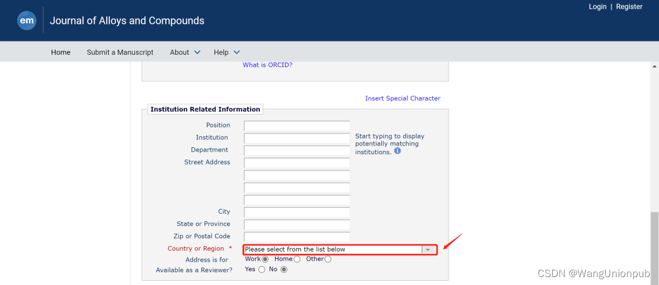The width and height of the screenshot is (659, 285).
Task: Choose No for Available as a Reviewer
Action: pyautogui.click(x=284, y=269)
